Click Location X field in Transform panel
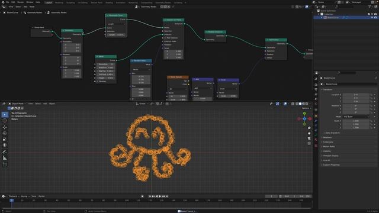The width and height of the screenshot is (379, 213). [356, 95]
